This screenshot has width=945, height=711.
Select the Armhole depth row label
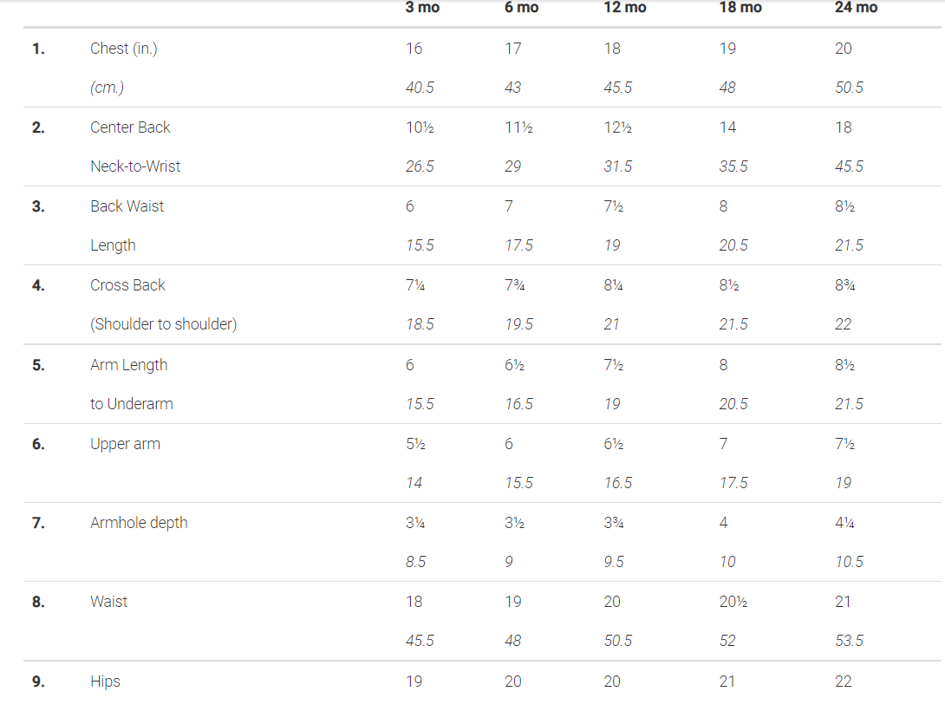click(x=139, y=523)
